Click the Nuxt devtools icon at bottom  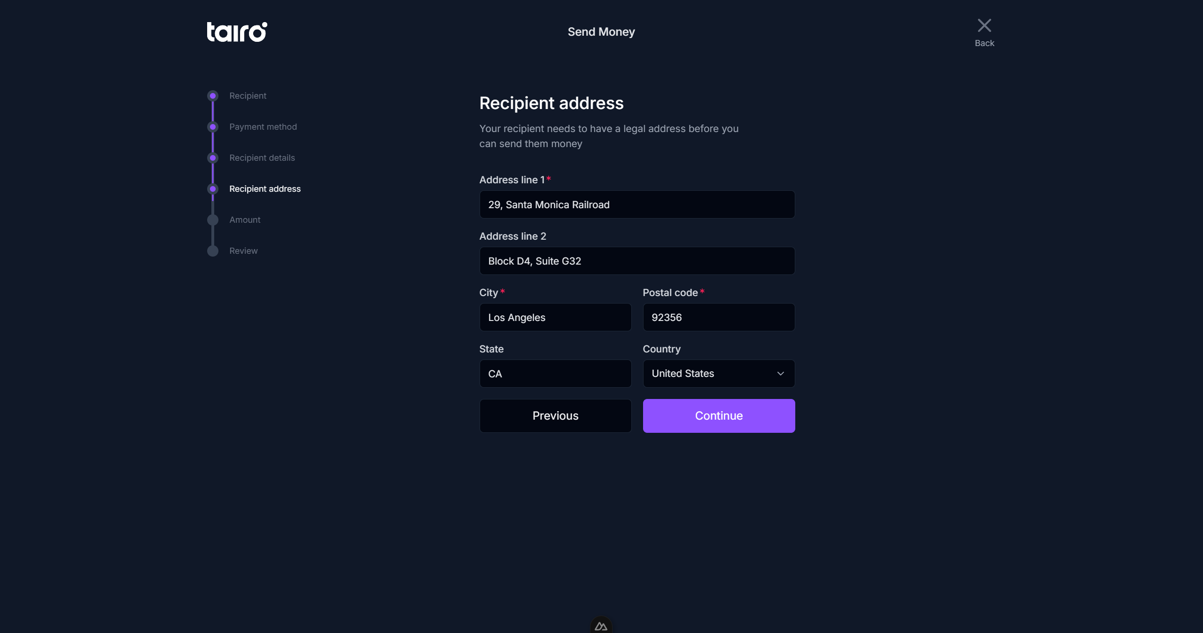[x=601, y=626]
